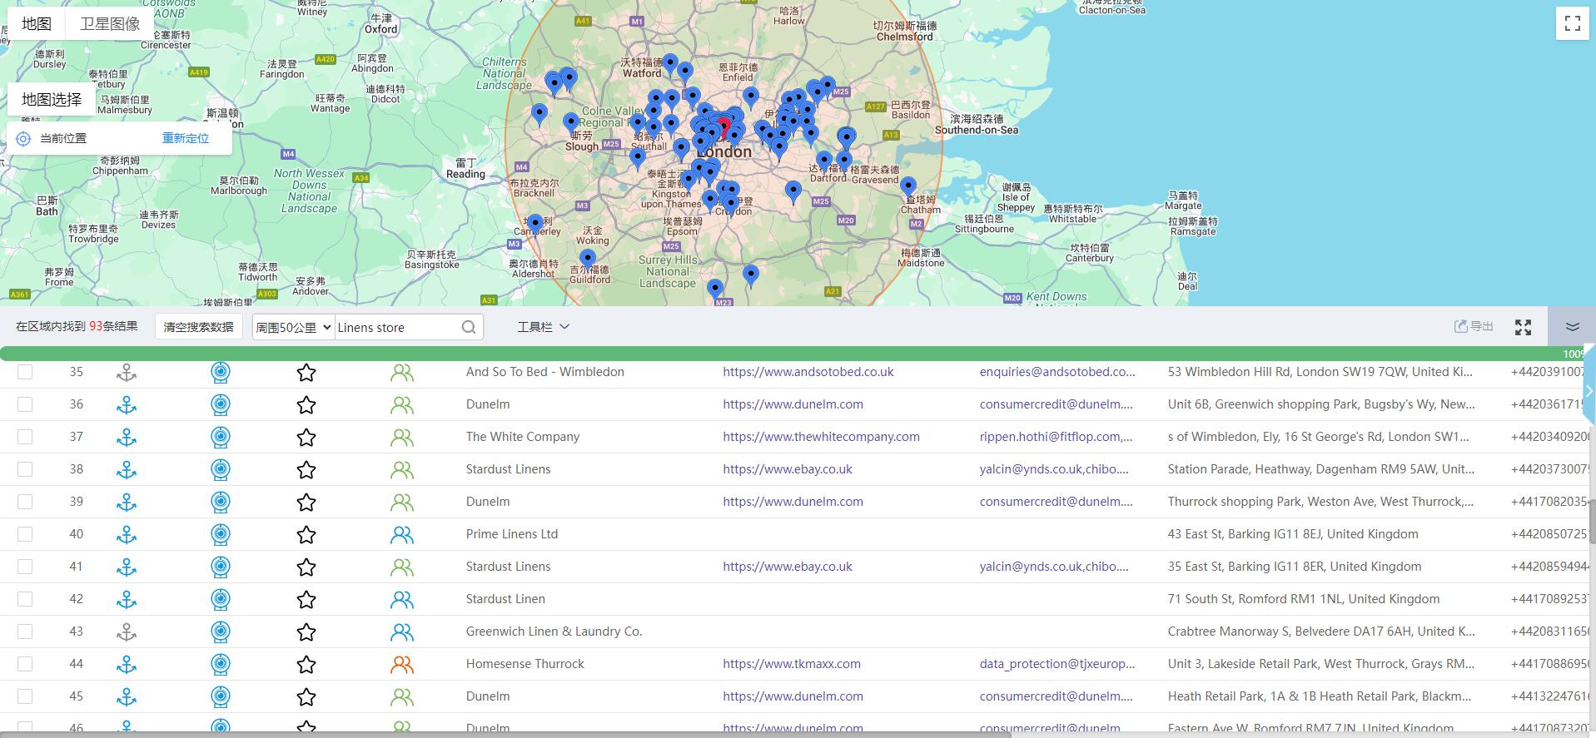
Task: Click data_protection@tjxeurop... email
Action: click(x=1057, y=664)
